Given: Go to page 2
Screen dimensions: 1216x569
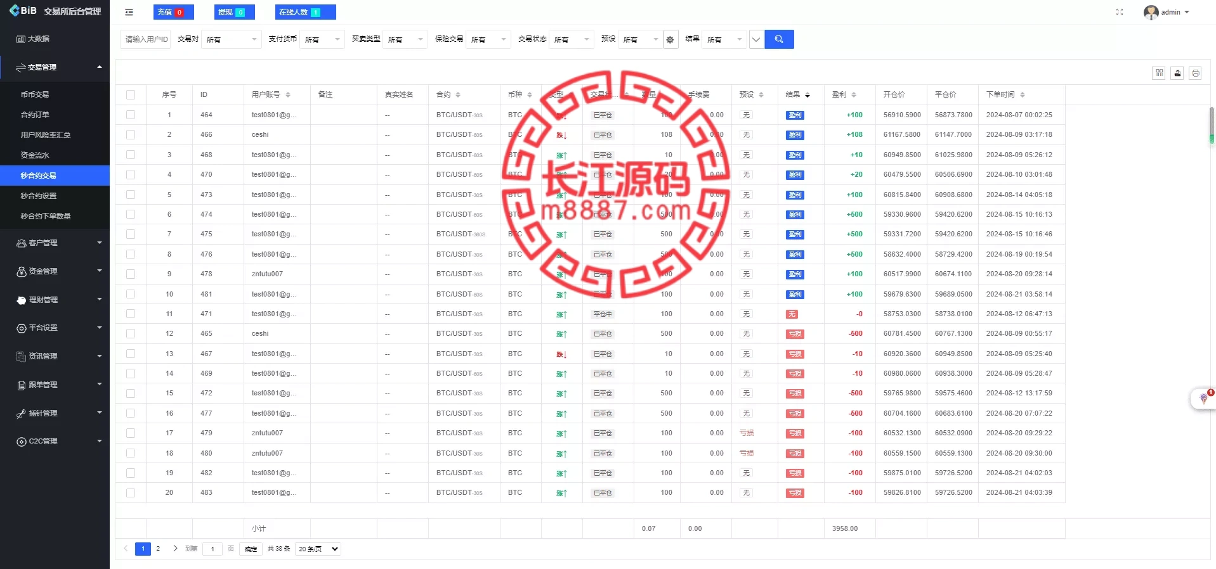Looking at the screenshot, I should click(158, 549).
